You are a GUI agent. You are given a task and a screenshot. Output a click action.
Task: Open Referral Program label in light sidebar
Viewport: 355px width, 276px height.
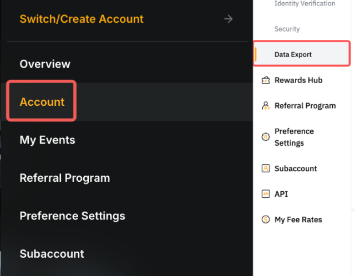[x=305, y=106]
